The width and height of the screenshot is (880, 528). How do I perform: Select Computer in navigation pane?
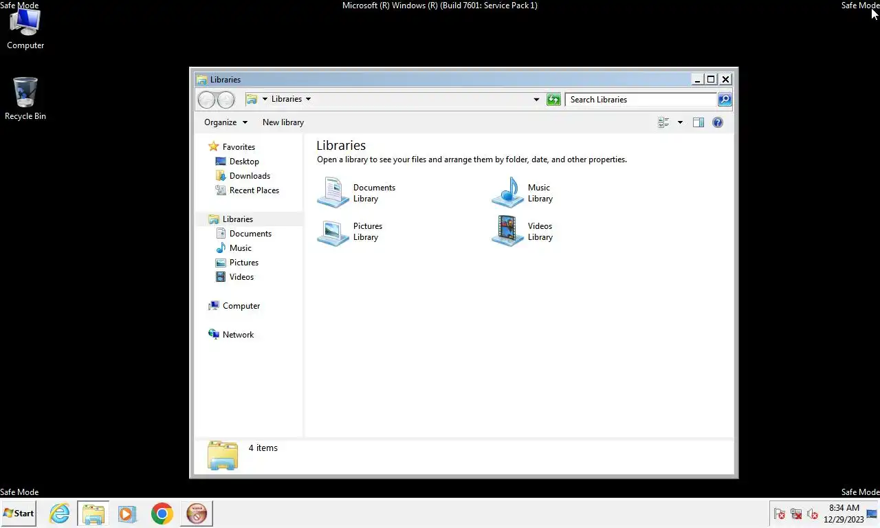point(241,306)
